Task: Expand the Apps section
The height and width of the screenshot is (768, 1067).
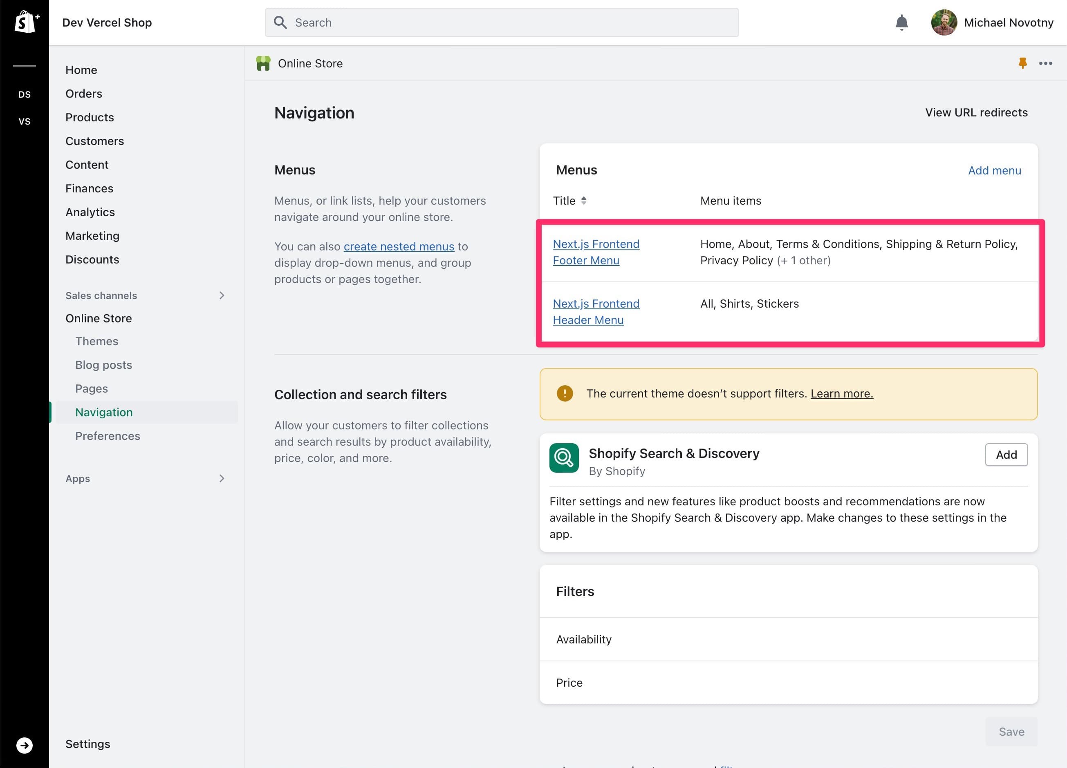Action: coord(222,478)
